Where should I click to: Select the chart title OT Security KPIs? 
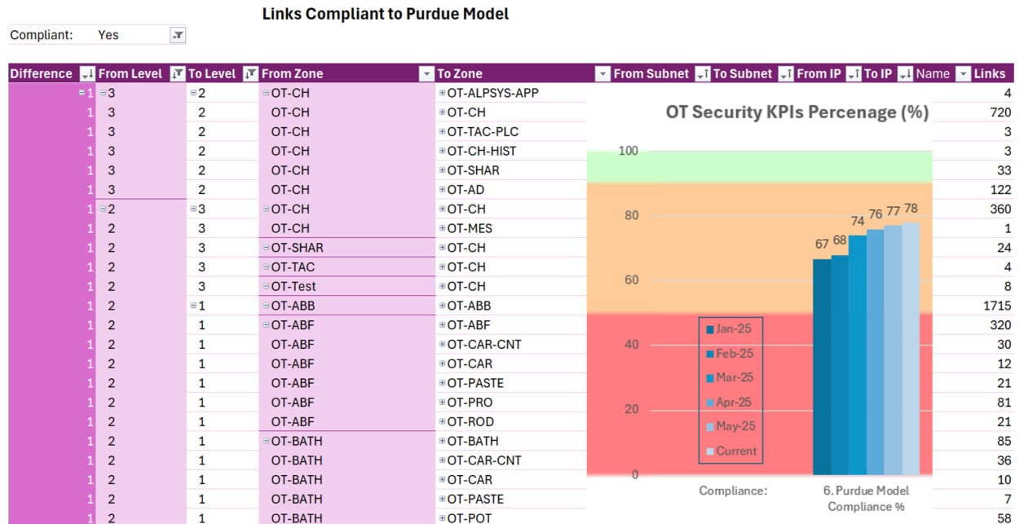797,112
